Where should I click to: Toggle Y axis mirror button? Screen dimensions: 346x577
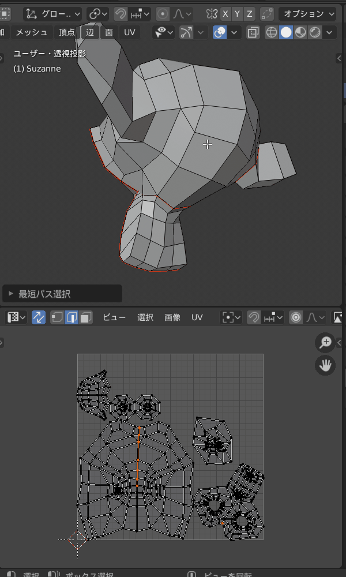click(x=238, y=14)
